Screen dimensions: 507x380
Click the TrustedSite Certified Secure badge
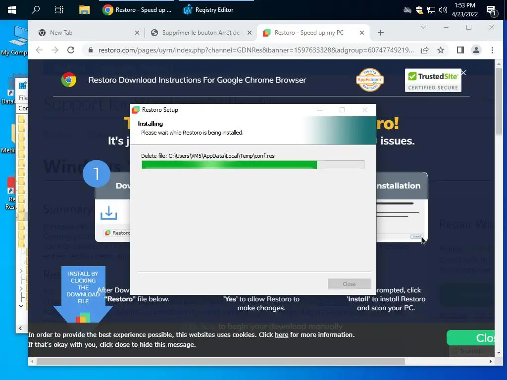tap(433, 80)
